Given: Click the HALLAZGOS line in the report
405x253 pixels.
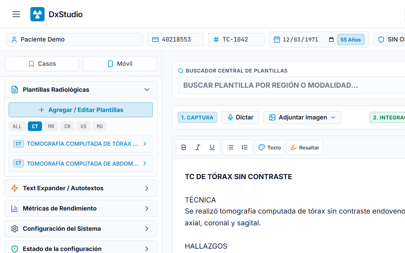Looking at the screenshot, I should (x=206, y=246).
